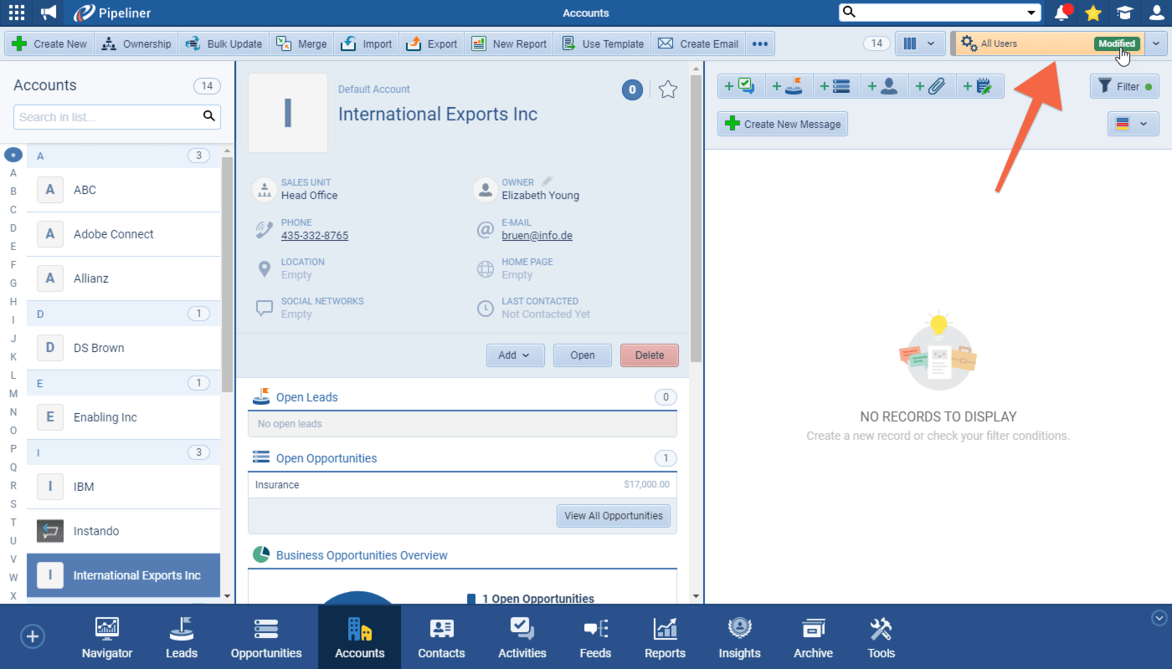The width and height of the screenshot is (1172, 669).
Task: Click the Search in list field
Action: point(109,116)
